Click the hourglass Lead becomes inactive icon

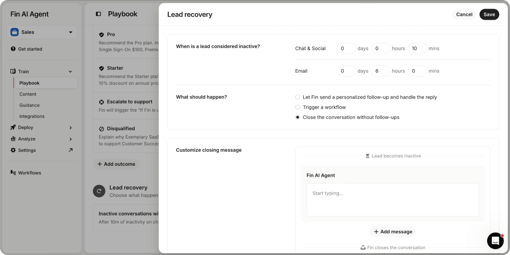pos(367,156)
